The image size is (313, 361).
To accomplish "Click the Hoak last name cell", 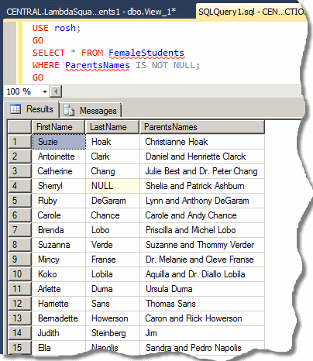I will coord(112,142).
